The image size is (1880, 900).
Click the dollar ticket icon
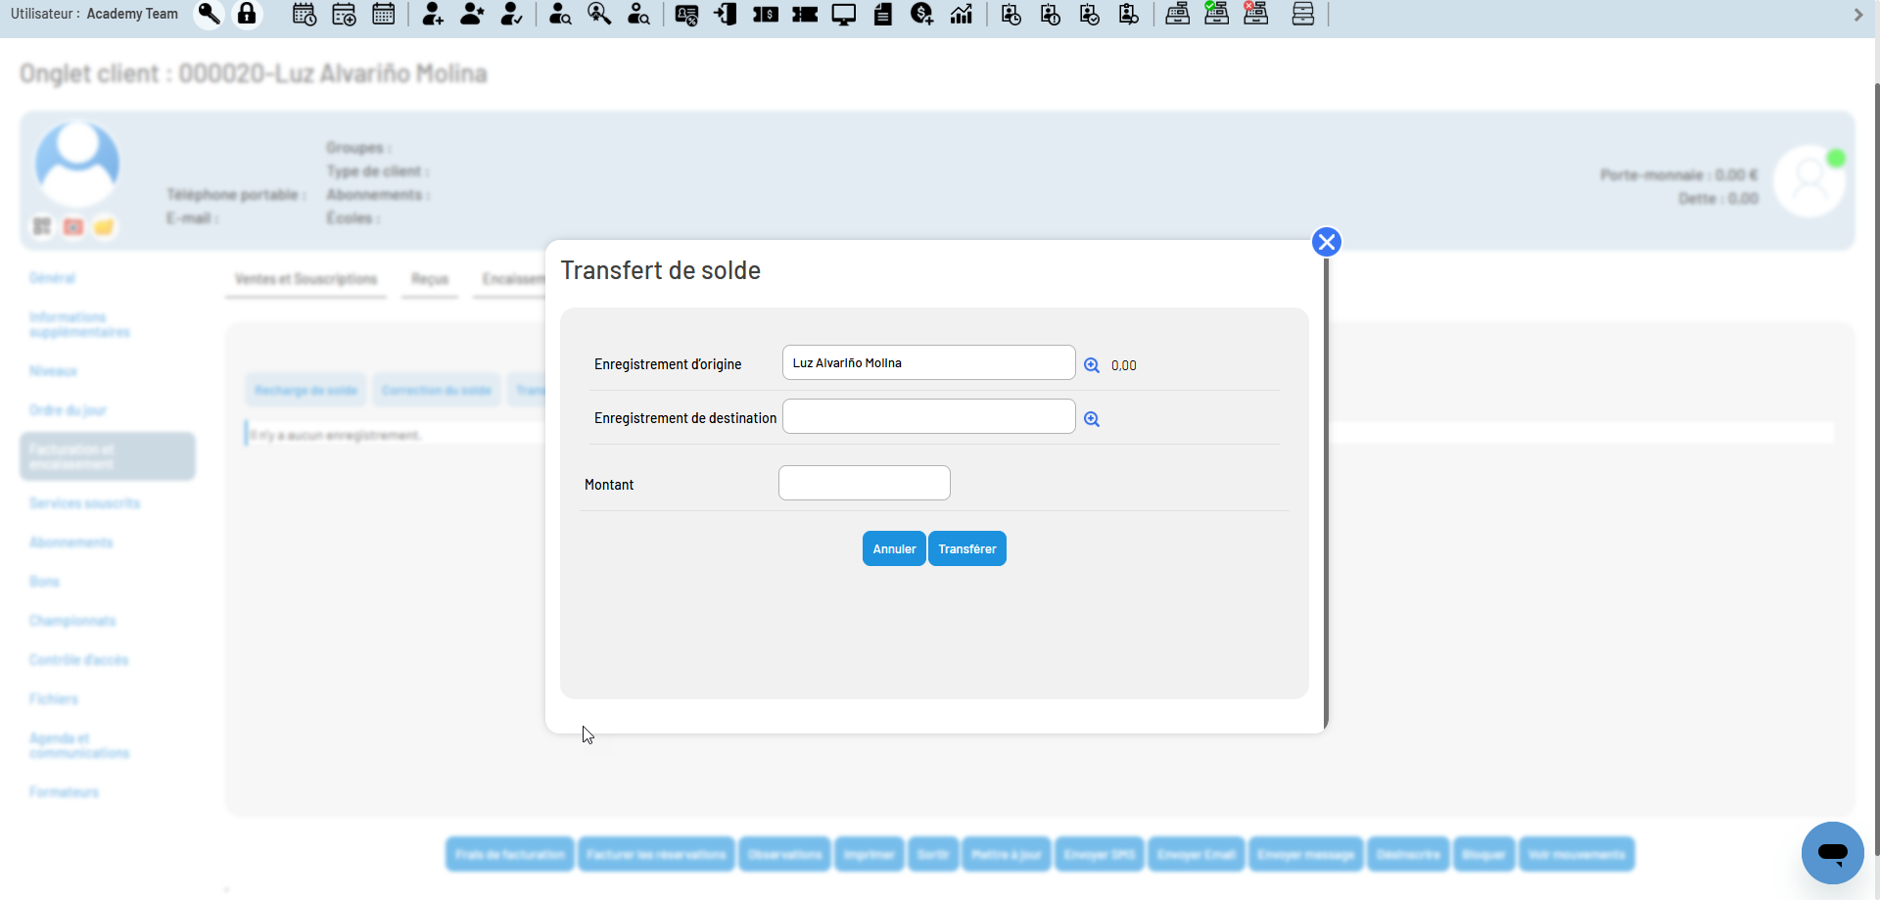[766, 14]
